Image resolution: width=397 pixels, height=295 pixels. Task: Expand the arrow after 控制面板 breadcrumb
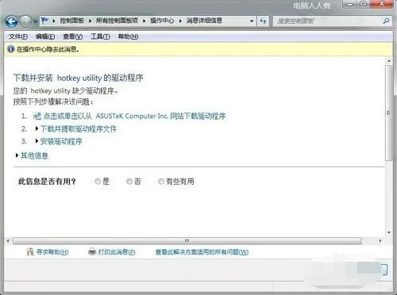[90, 21]
